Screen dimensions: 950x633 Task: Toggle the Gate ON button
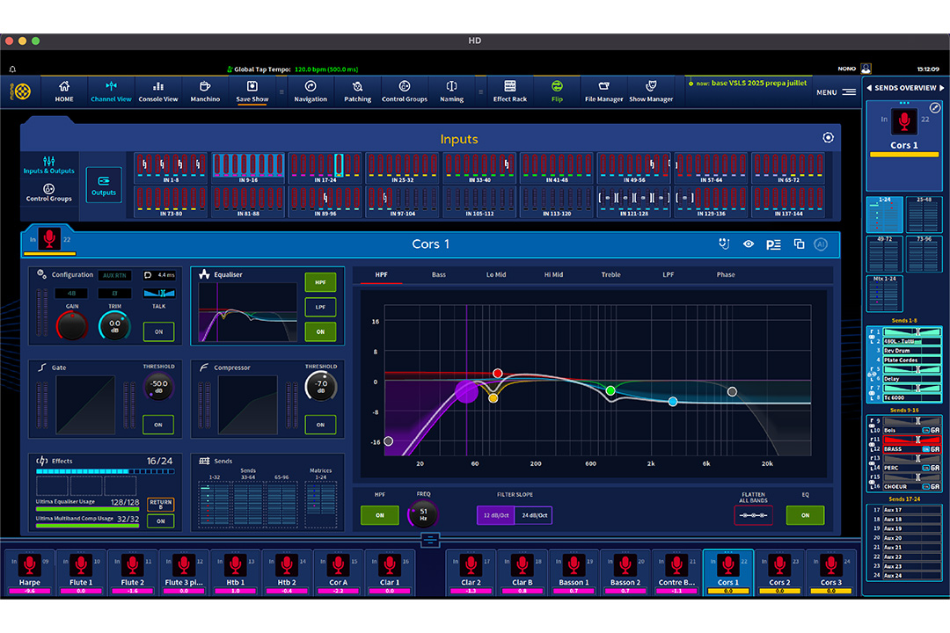coord(158,425)
